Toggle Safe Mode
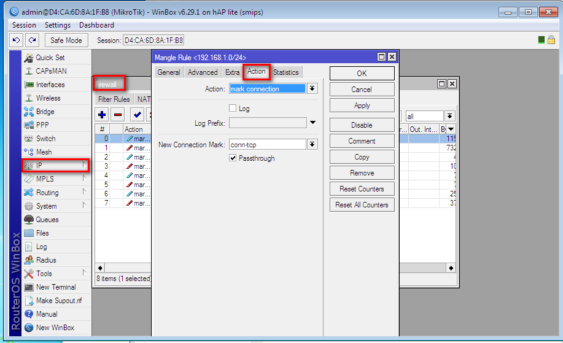The image size is (563, 343). (x=66, y=40)
